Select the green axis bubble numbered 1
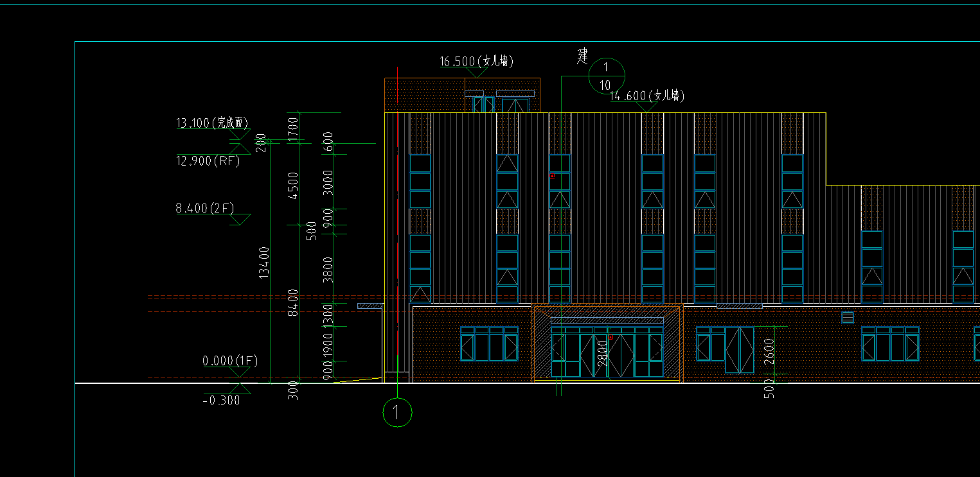This screenshot has width=980, height=477. tap(397, 412)
